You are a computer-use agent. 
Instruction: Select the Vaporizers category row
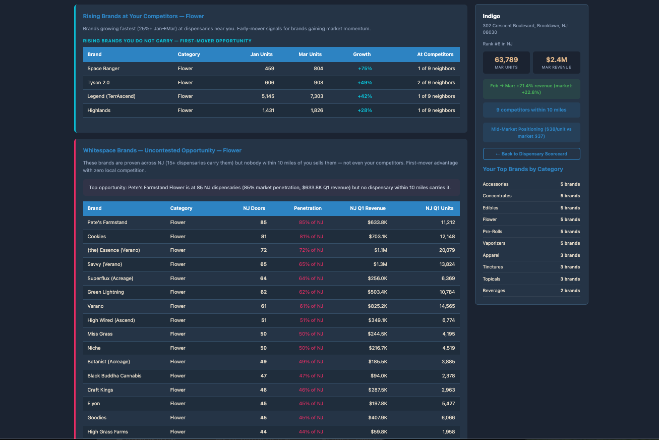tap(531, 243)
